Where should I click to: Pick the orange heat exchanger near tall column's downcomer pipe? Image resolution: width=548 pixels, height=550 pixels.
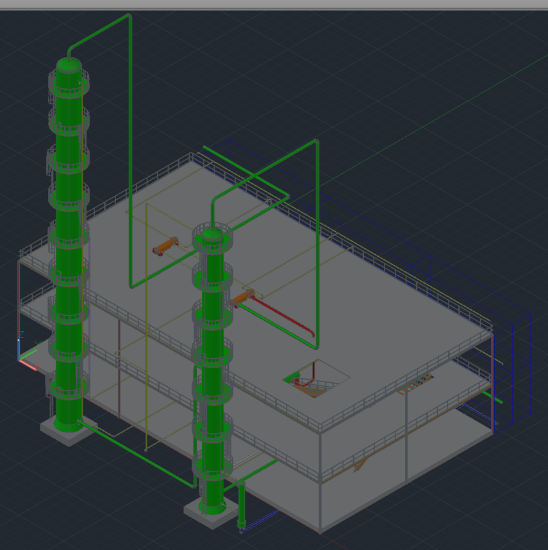click(x=165, y=246)
